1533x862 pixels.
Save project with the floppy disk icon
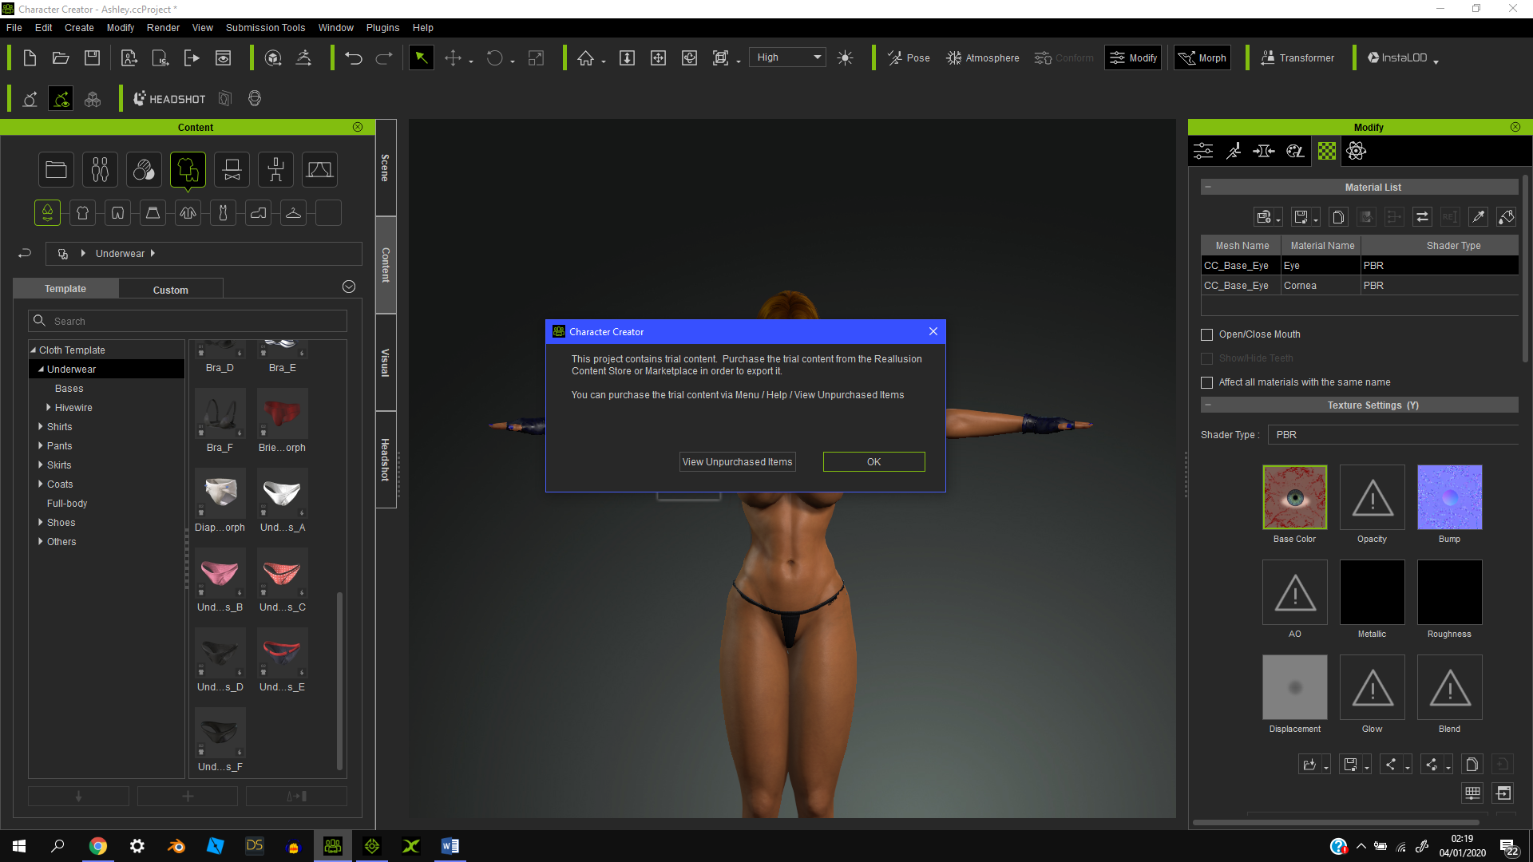coord(93,57)
